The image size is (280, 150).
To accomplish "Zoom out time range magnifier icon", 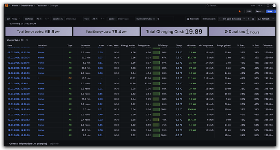I will 253,19.
